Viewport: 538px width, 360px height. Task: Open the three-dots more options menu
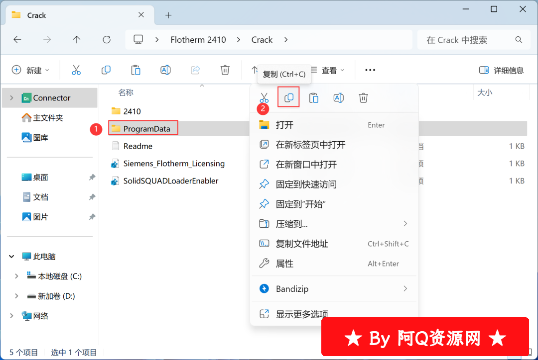tap(370, 70)
